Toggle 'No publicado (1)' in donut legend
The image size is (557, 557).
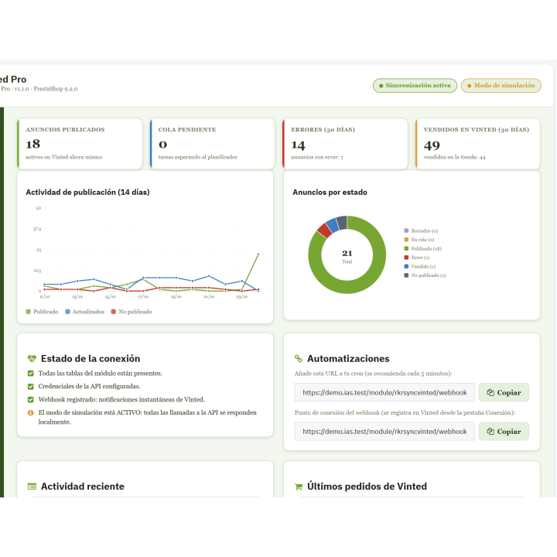[425, 275]
